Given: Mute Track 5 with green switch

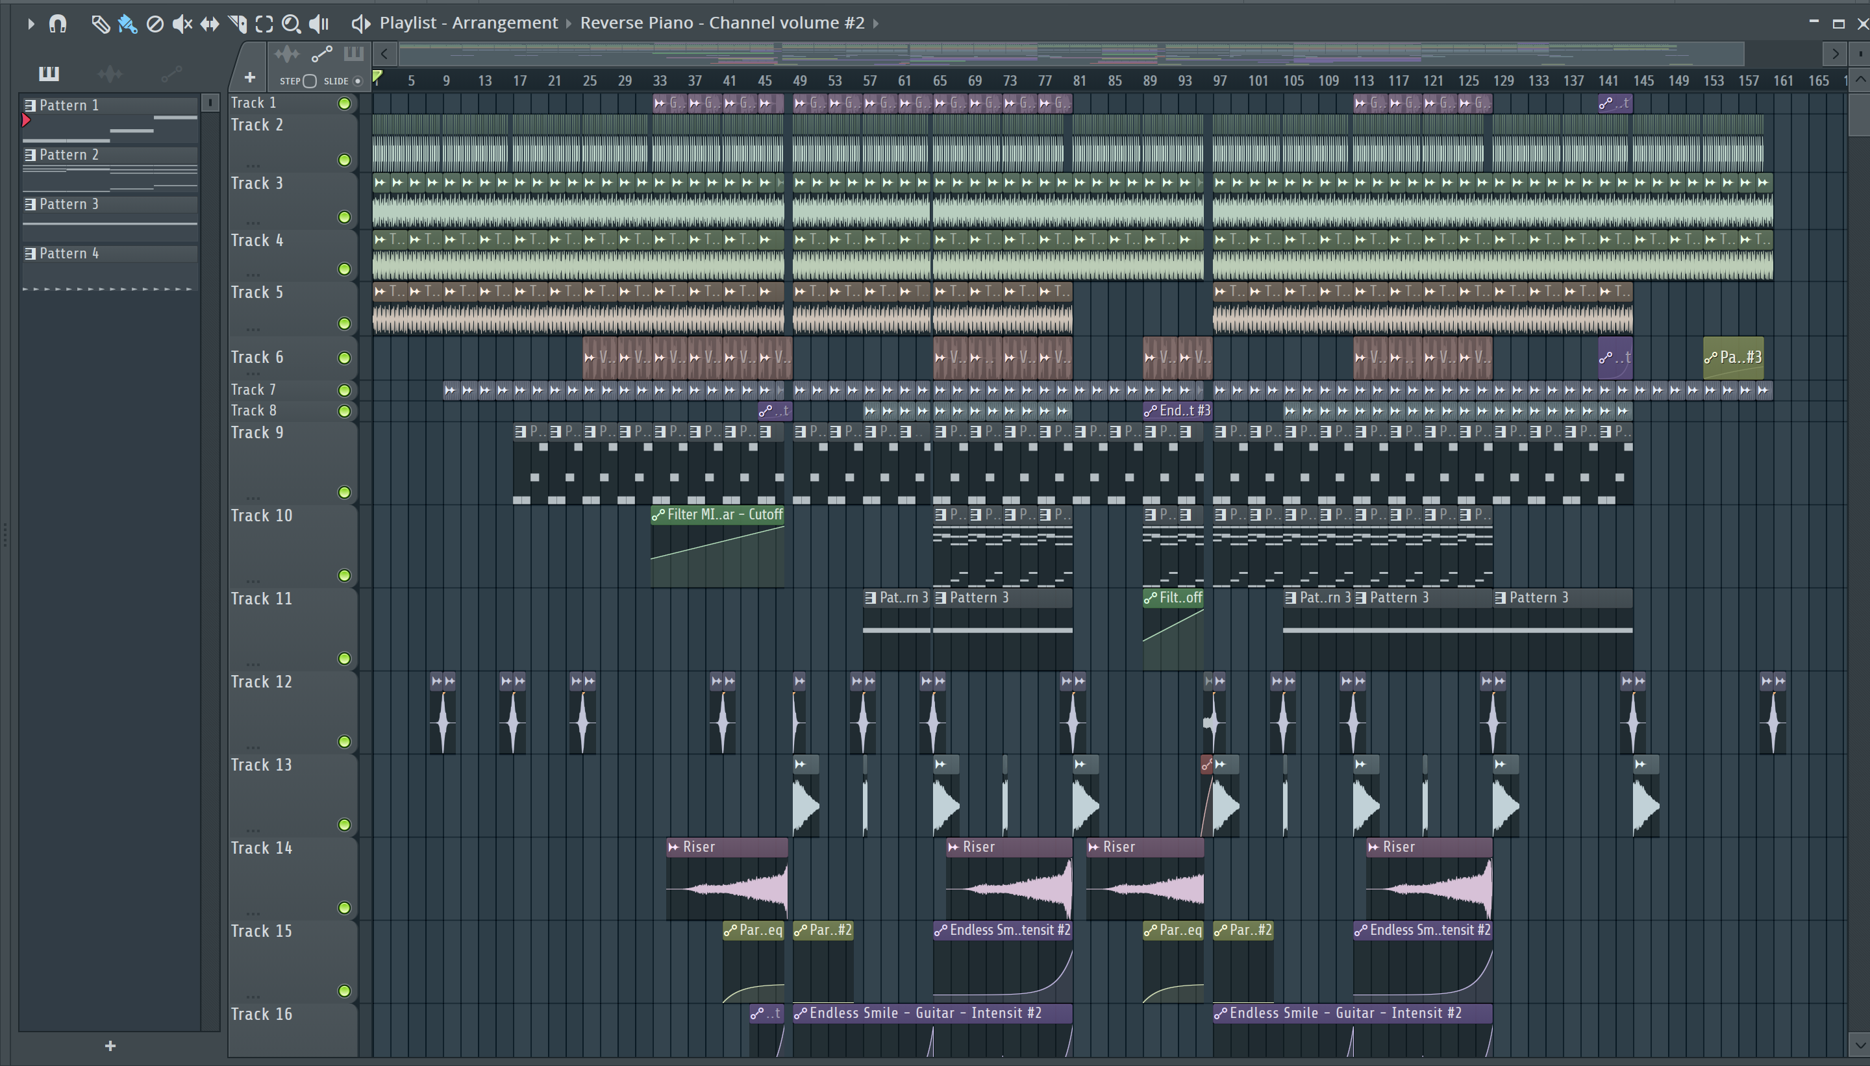Looking at the screenshot, I should [344, 323].
